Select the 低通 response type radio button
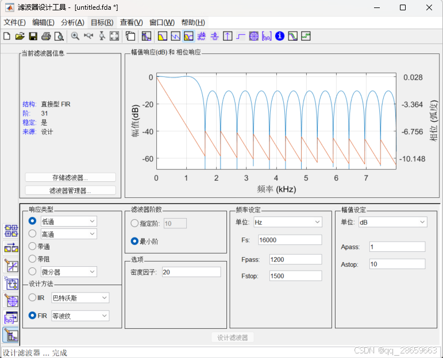Viewport: 443px width, 358px height. coord(32,221)
